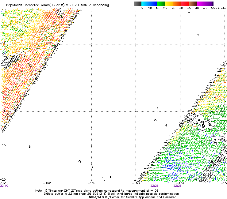Click the '-153' longitude axis label
This screenshot has width=227, height=199.
tap(180, 183)
